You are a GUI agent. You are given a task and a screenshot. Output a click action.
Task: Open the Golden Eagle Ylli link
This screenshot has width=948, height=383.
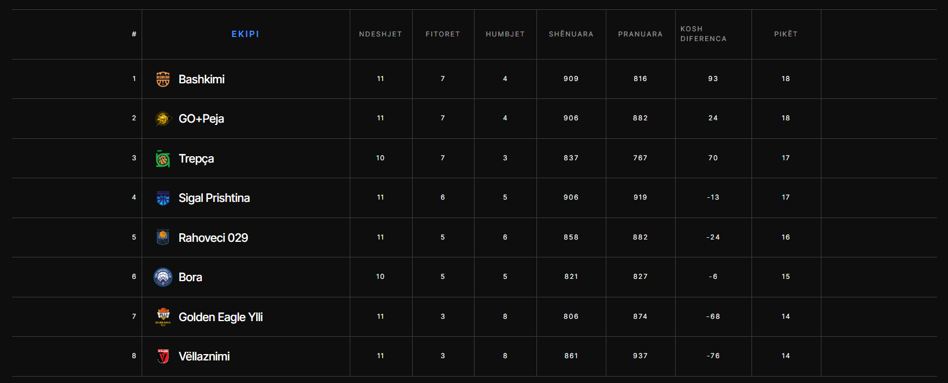click(x=220, y=317)
